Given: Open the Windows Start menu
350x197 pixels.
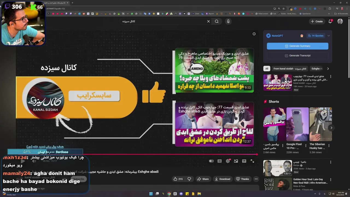Looking at the screenshot, I should pos(151,194).
